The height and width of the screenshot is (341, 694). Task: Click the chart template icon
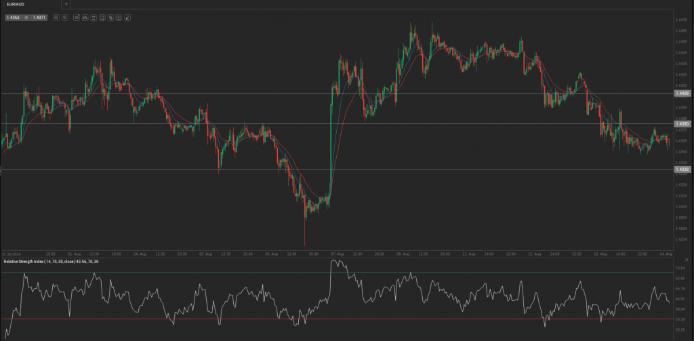(102, 17)
